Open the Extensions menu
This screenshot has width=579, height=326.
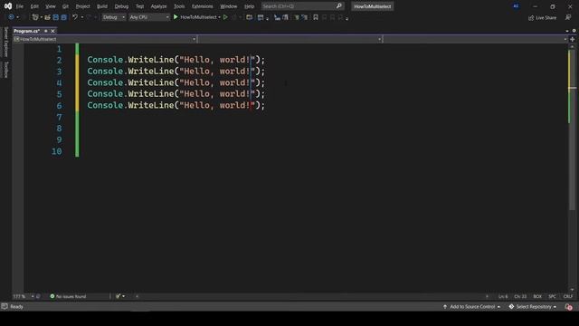click(203, 6)
